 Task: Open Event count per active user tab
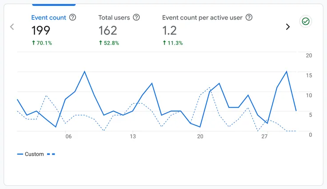pos(202,18)
